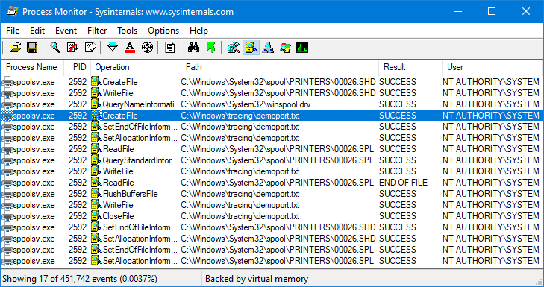
Task: Select SetEndOfFileInform... operation for 00026.SHD
Action: [x=140, y=227]
